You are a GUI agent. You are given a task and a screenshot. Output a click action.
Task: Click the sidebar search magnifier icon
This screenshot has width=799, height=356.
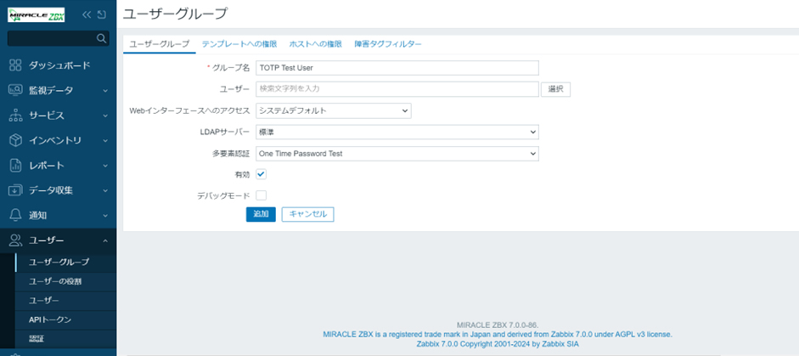[x=102, y=38]
